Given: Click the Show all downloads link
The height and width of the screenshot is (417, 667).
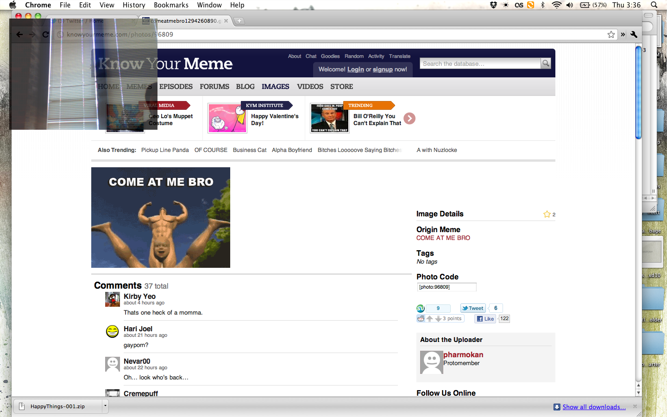Looking at the screenshot, I should pyautogui.click(x=594, y=407).
